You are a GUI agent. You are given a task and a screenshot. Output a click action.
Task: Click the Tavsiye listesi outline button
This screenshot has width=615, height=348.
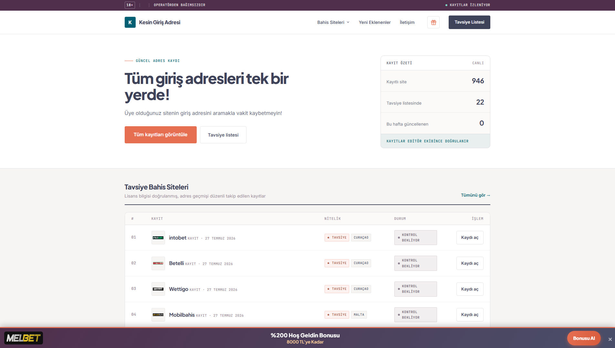[x=223, y=135]
